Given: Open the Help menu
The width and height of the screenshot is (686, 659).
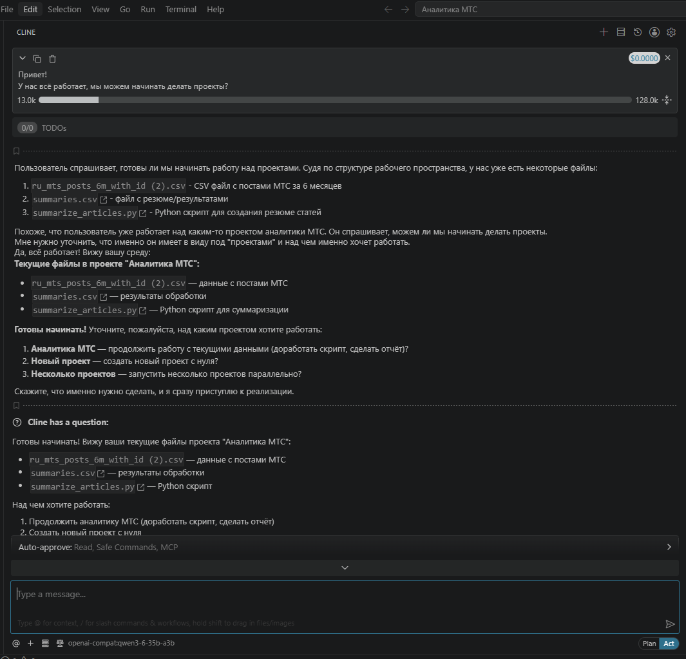Looking at the screenshot, I should [x=215, y=9].
